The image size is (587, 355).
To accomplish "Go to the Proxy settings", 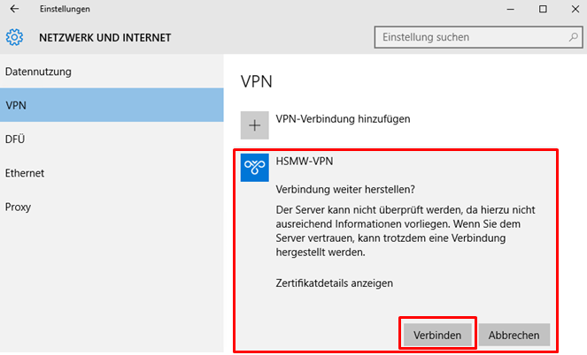I will click(19, 207).
